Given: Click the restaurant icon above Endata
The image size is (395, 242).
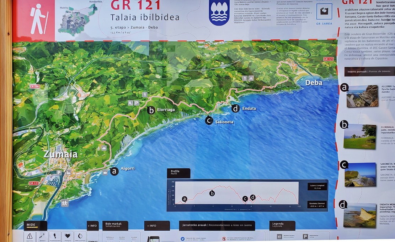Looking at the screenshot, I should click(245, 78).
